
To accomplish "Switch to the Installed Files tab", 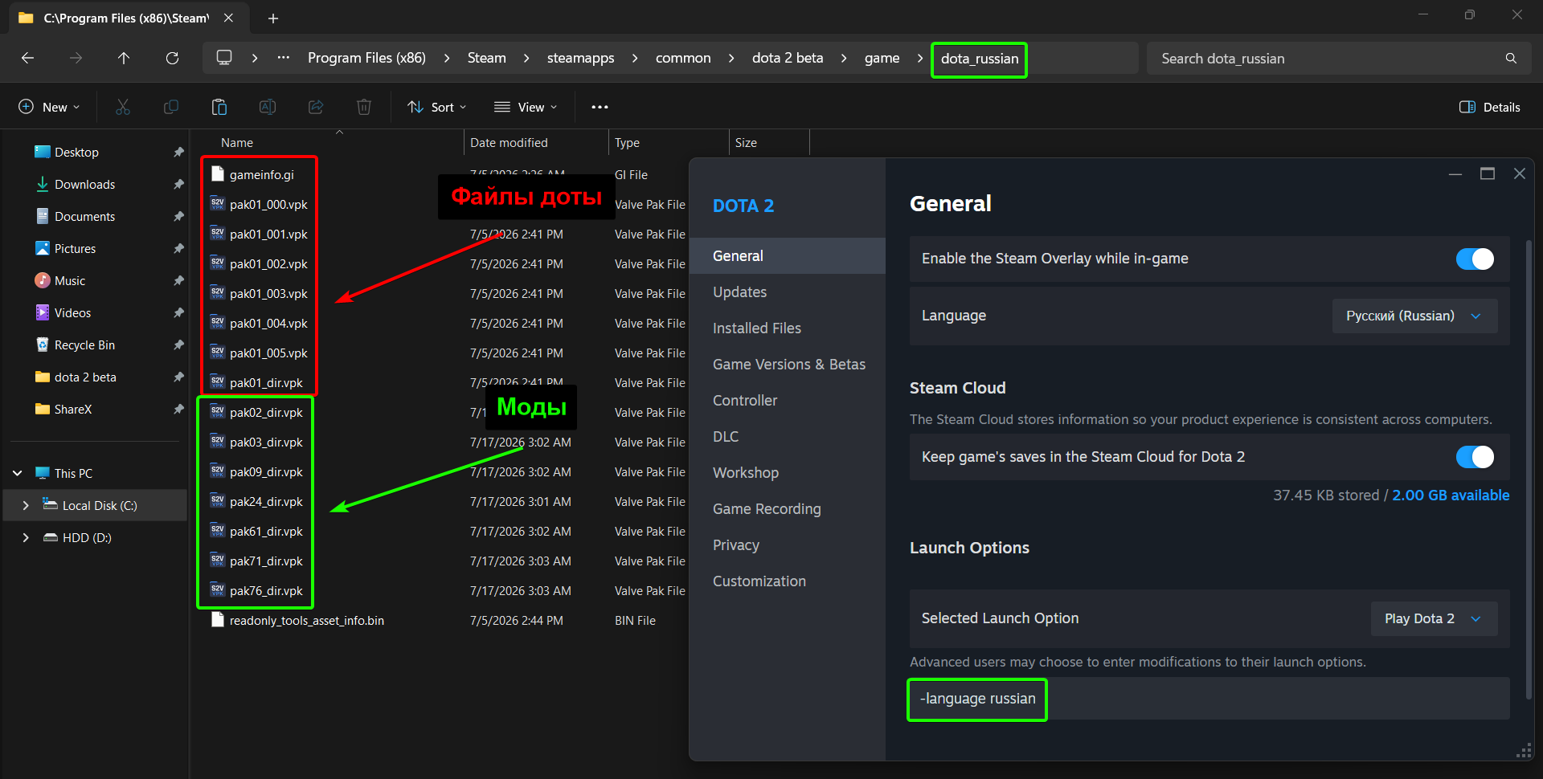I will point(757,328).
